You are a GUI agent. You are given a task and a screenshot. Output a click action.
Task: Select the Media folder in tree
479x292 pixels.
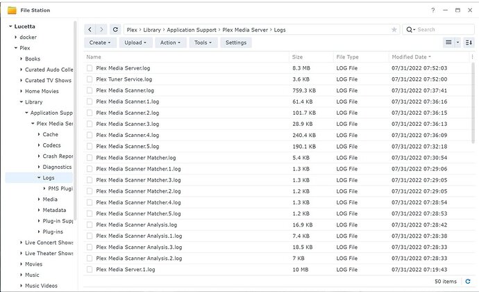click(50, 200)
